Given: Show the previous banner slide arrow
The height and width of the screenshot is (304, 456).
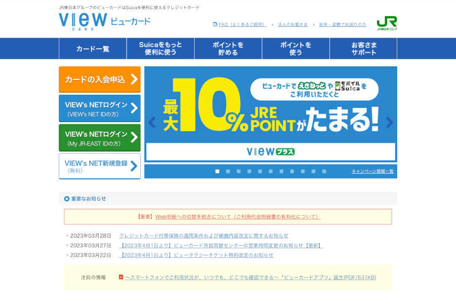Looking at the screenshot, I should click(x=152, y=123).
